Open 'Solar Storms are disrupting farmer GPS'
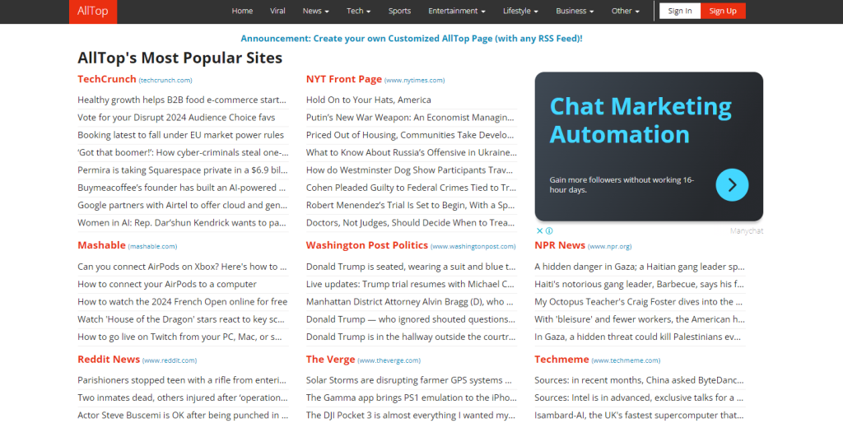The width and height of the screenshot is (843, 423). [408, 380]
